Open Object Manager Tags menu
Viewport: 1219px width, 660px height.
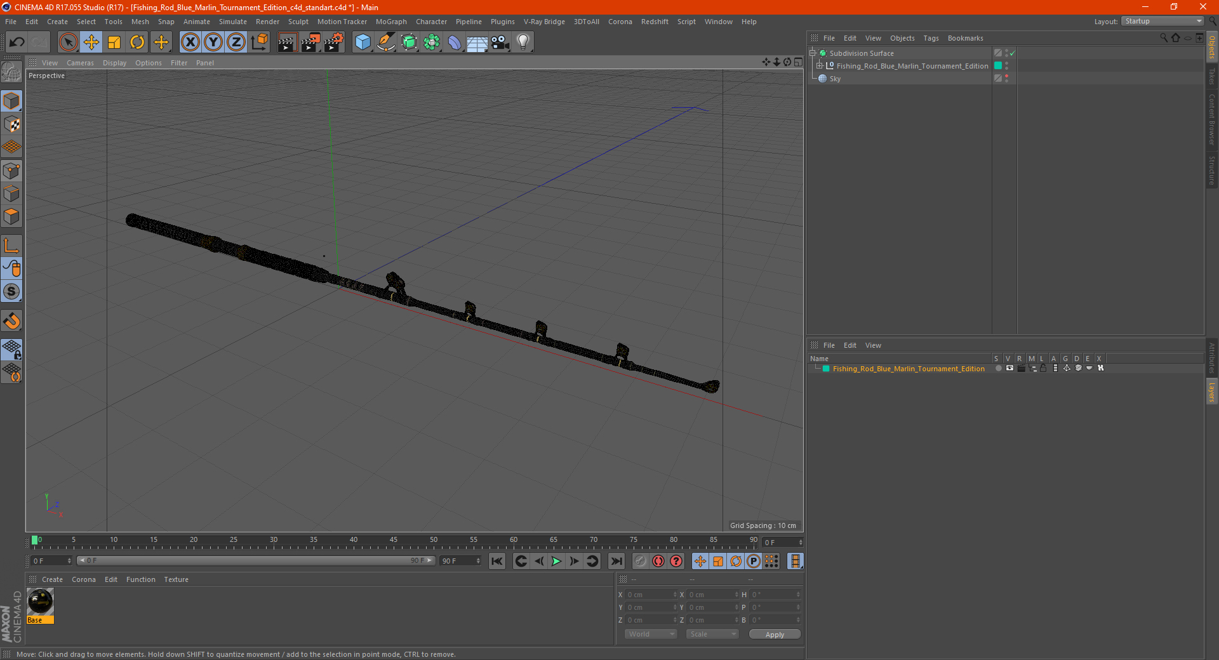[931, 38]
